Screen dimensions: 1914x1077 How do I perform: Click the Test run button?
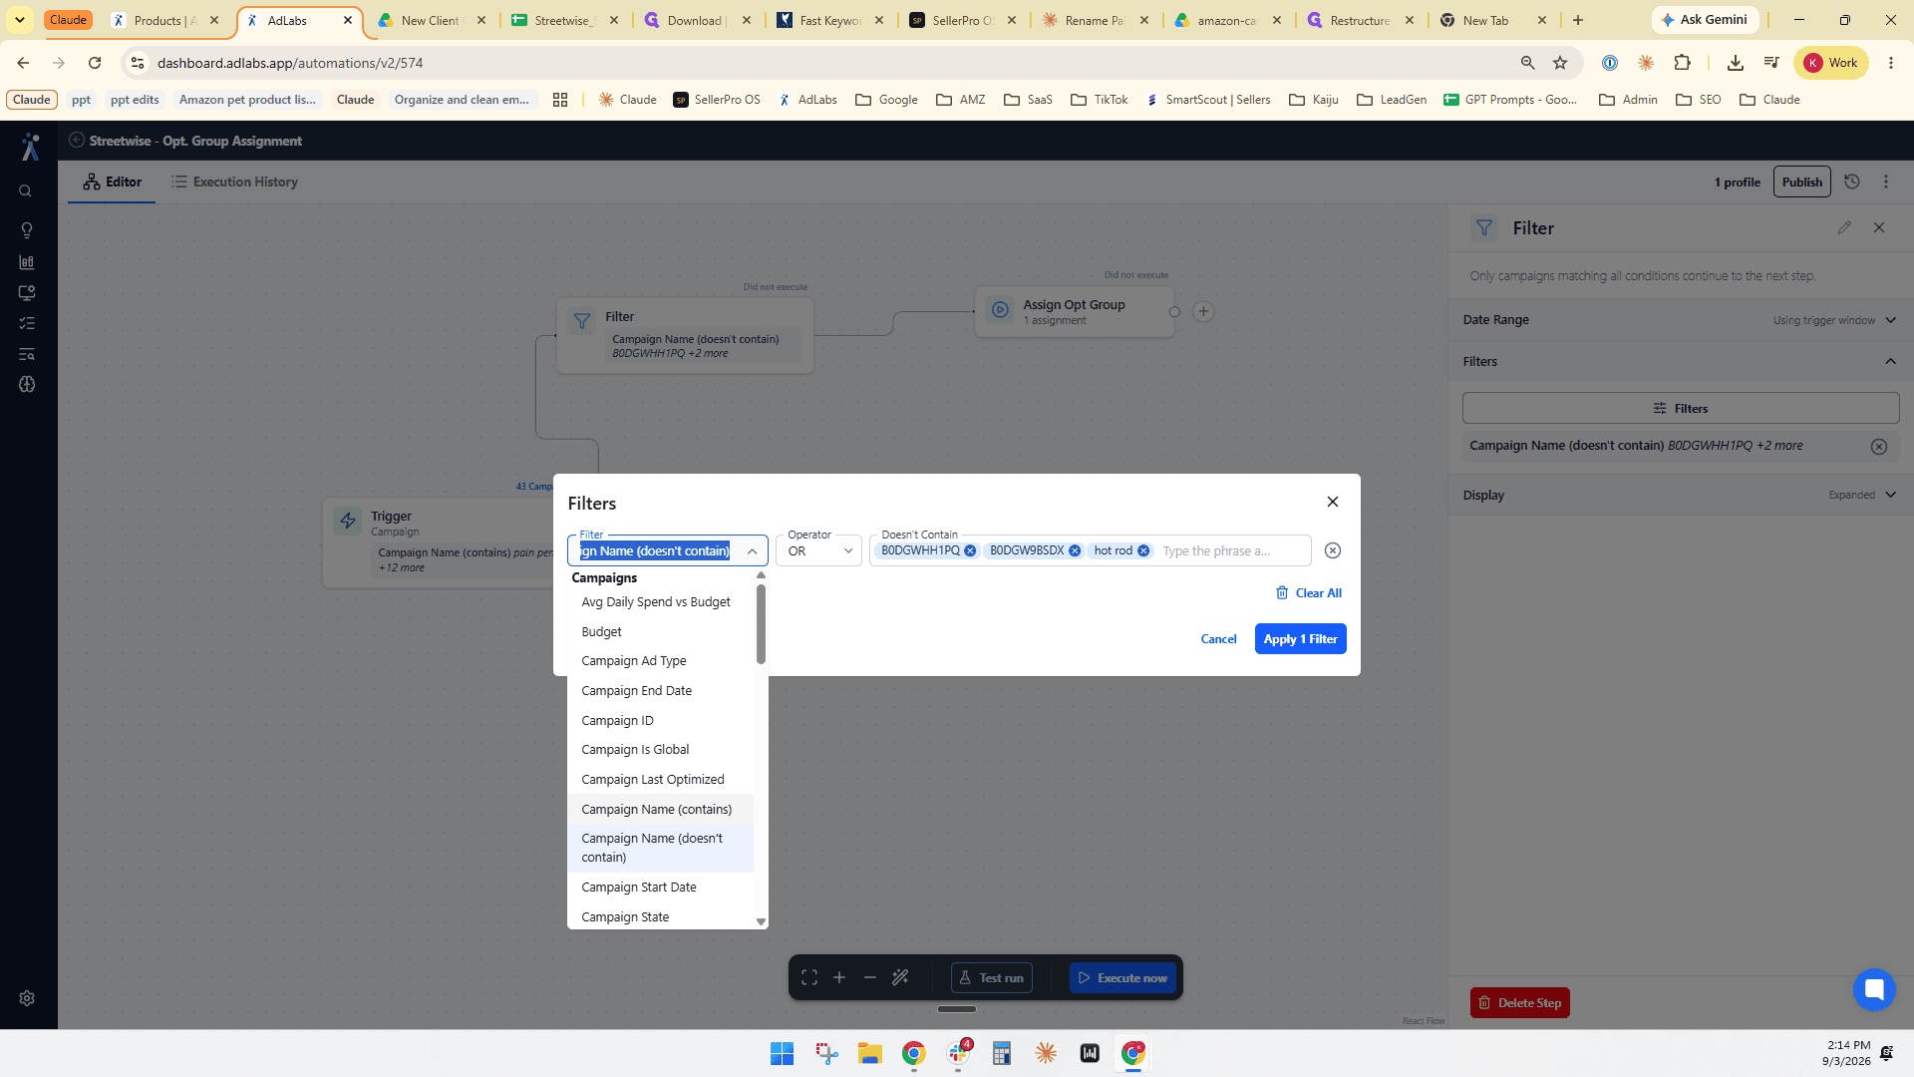pos(992,978)
